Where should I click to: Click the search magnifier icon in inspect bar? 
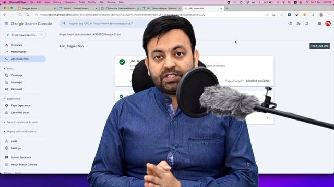click(x=64, y=23)
